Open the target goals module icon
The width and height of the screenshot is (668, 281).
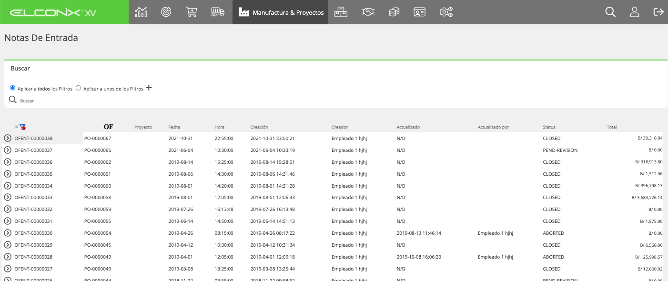pyautogui.click(x=166, y=12)
